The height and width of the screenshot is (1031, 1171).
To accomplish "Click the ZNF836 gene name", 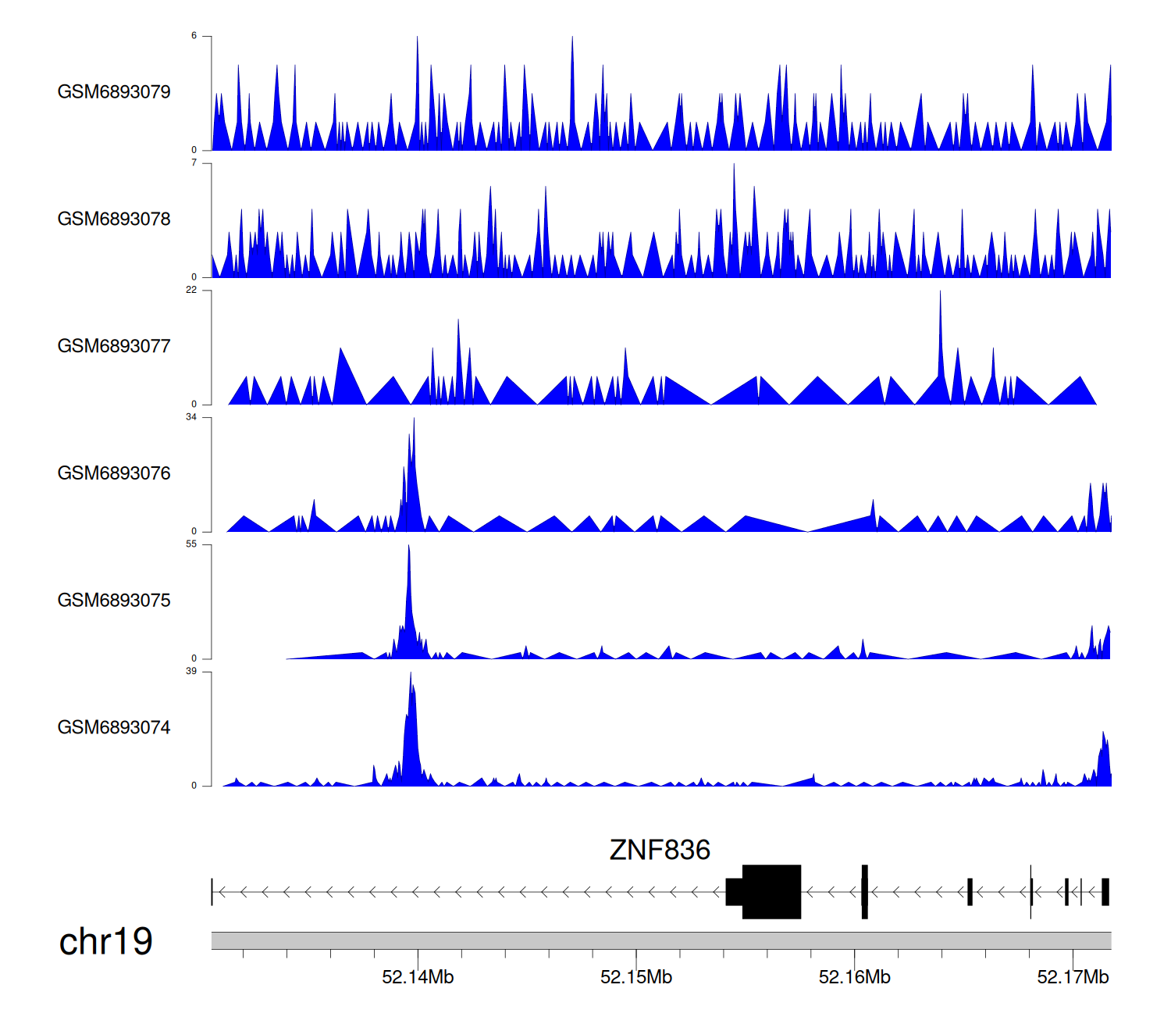I will click(x=660, y=850).
